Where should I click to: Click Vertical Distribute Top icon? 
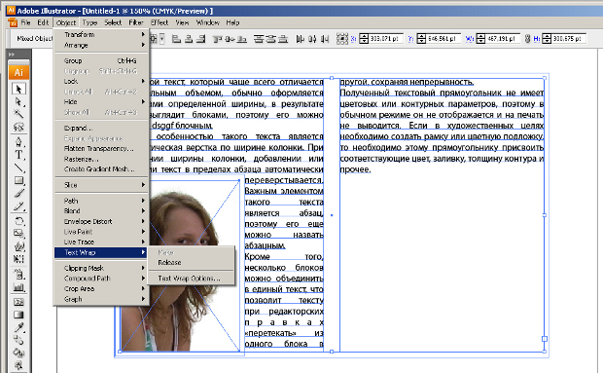(x=259, y=39)
